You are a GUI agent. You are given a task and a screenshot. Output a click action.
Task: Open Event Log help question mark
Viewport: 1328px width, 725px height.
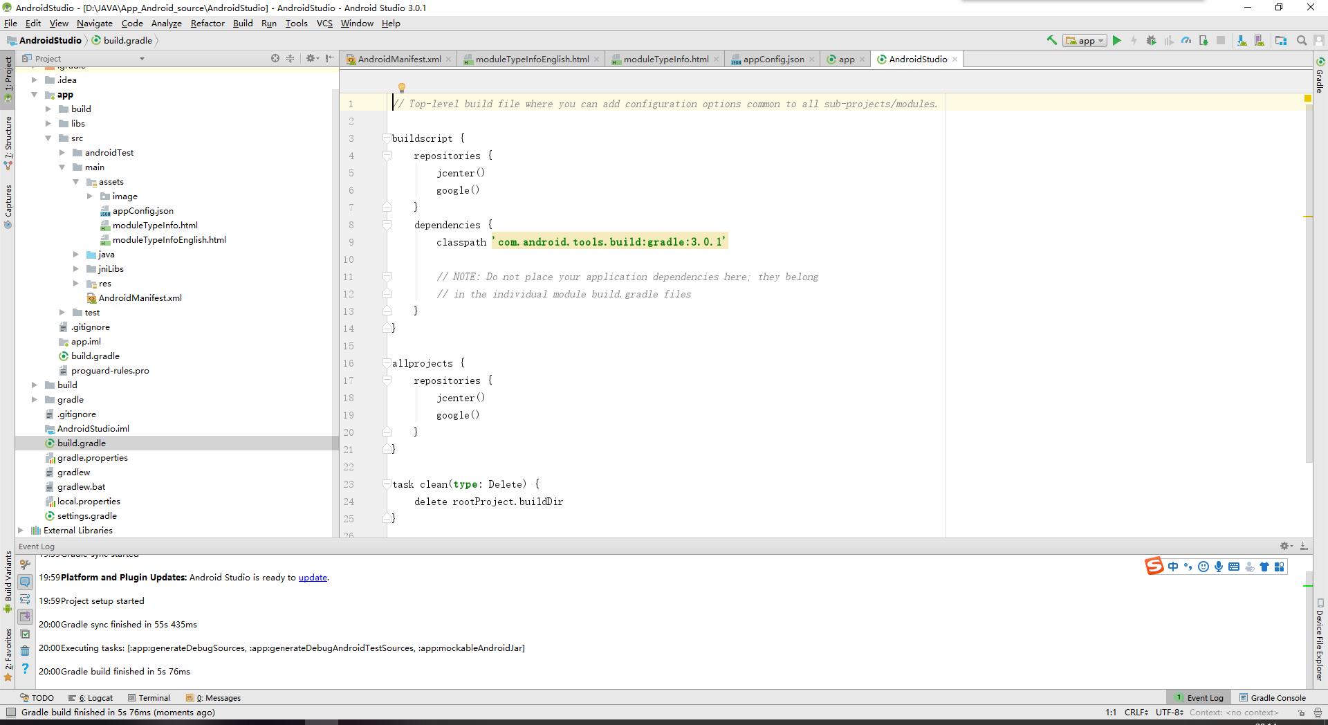tap(25, 668)
